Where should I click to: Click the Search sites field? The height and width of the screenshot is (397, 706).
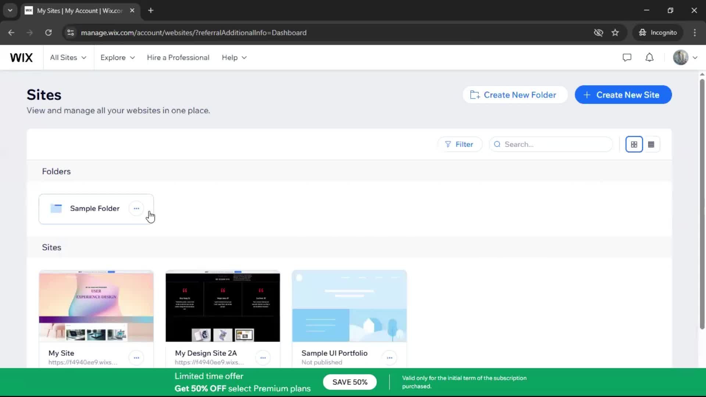(550, 144)
